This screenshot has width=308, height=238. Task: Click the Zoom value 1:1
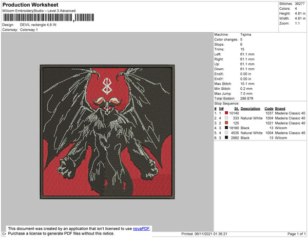tap(297, 24)
